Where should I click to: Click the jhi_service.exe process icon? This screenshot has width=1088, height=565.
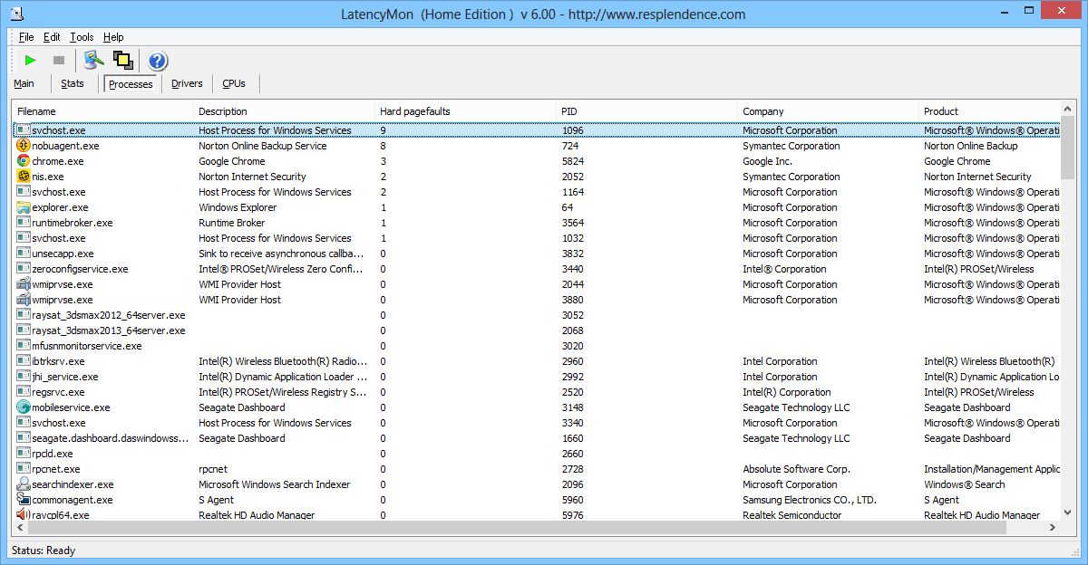tap(24, 377)
